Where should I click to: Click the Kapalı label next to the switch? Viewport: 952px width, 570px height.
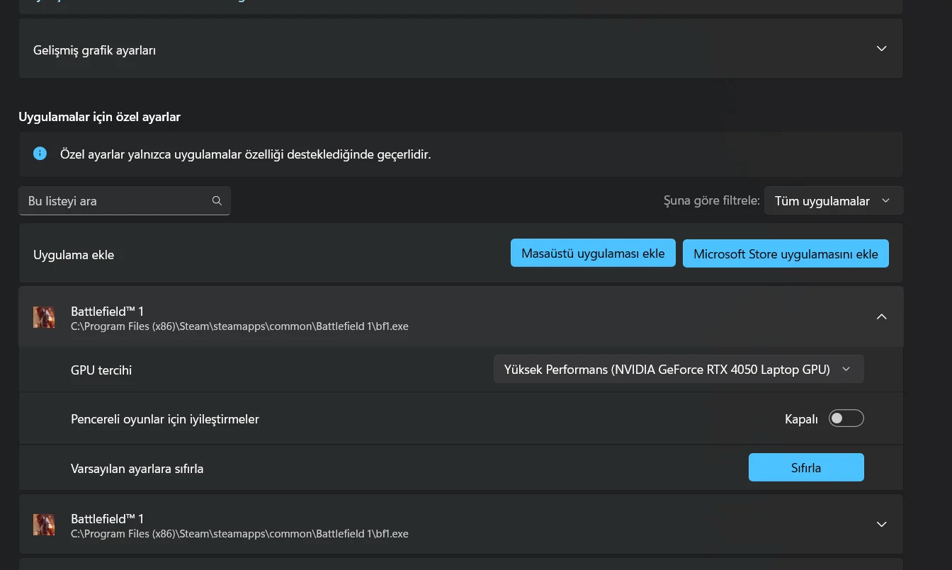coord(801,419)
